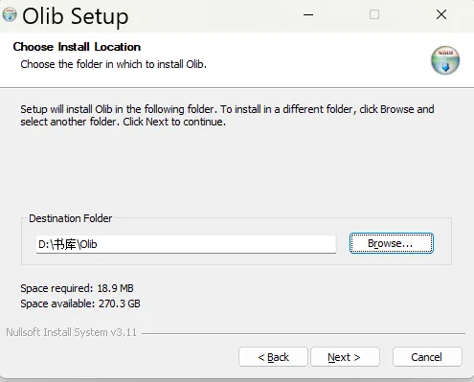This screenshot has height=382, width=474.
Task: Click the Browse... button
Action: [x=392, y=243]
